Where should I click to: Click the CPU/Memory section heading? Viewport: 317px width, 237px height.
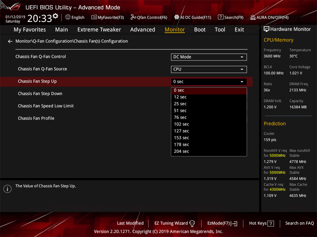pos(278,40)
